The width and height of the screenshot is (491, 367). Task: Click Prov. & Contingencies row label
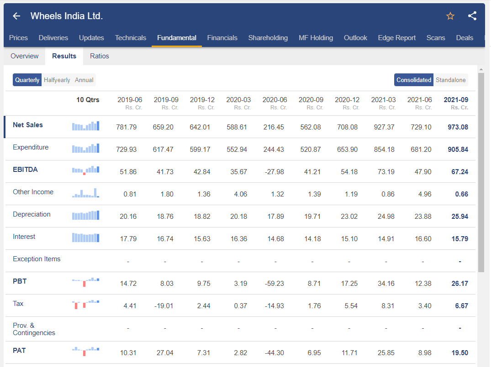pyautogui.click(x=34, y=329)
